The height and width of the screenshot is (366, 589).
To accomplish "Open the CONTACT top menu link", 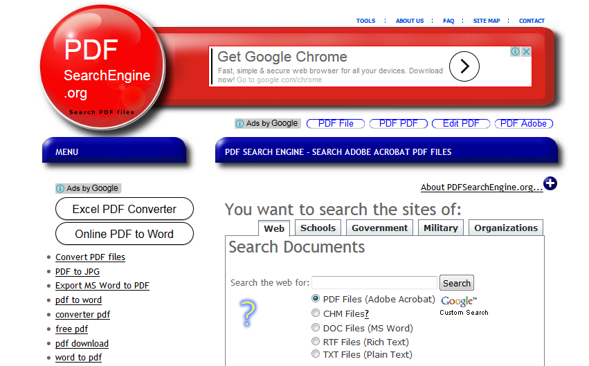I will tap(532, 21).
